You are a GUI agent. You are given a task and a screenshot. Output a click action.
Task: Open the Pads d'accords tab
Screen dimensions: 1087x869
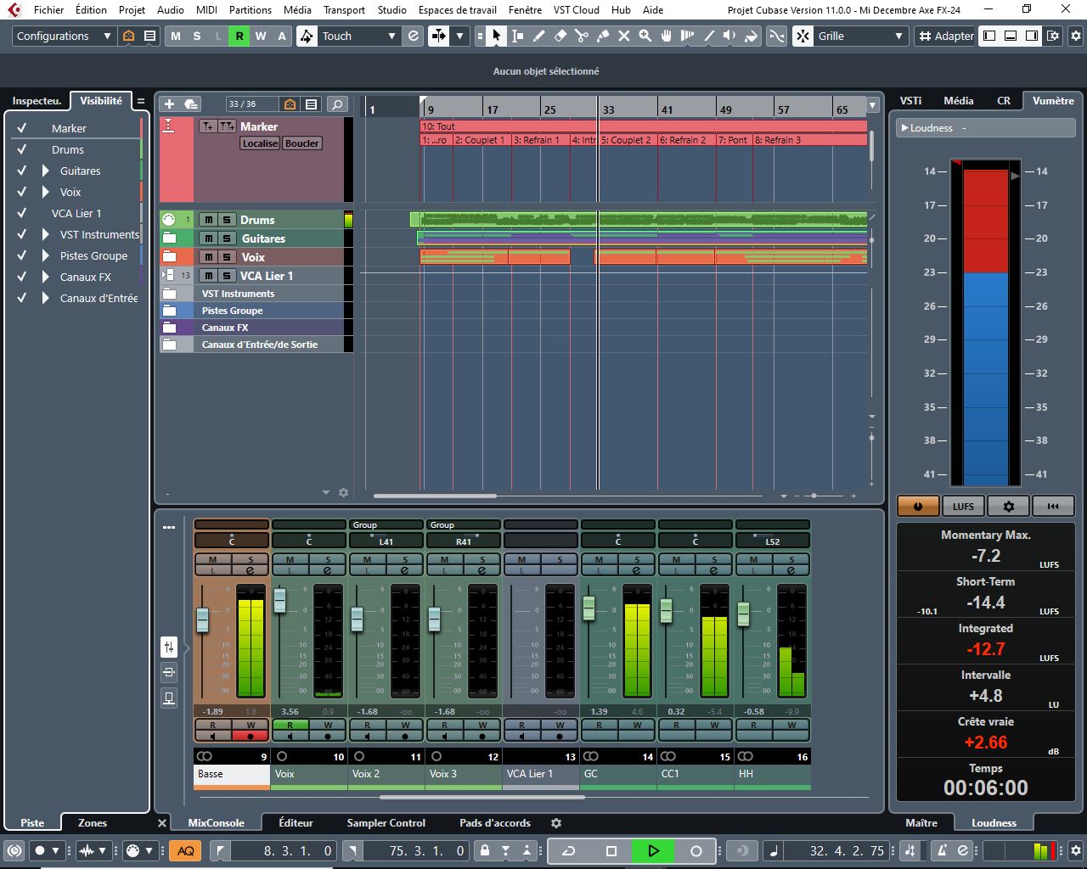495,822
